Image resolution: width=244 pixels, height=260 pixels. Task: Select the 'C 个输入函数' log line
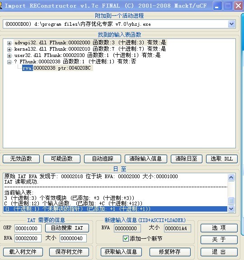point(73,203)
